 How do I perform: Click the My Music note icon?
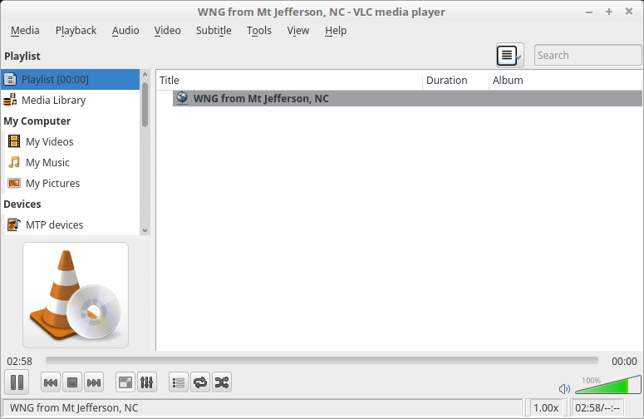coord(14,162)
